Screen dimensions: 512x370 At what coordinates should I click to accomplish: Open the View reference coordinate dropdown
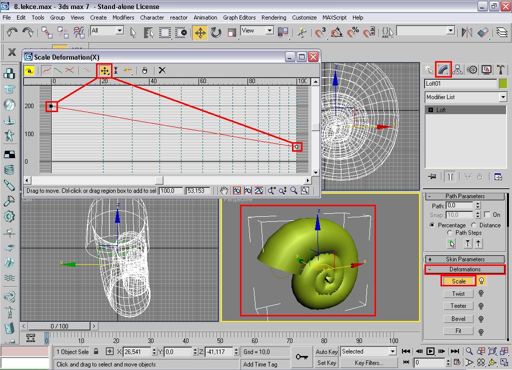click(257, 31)
